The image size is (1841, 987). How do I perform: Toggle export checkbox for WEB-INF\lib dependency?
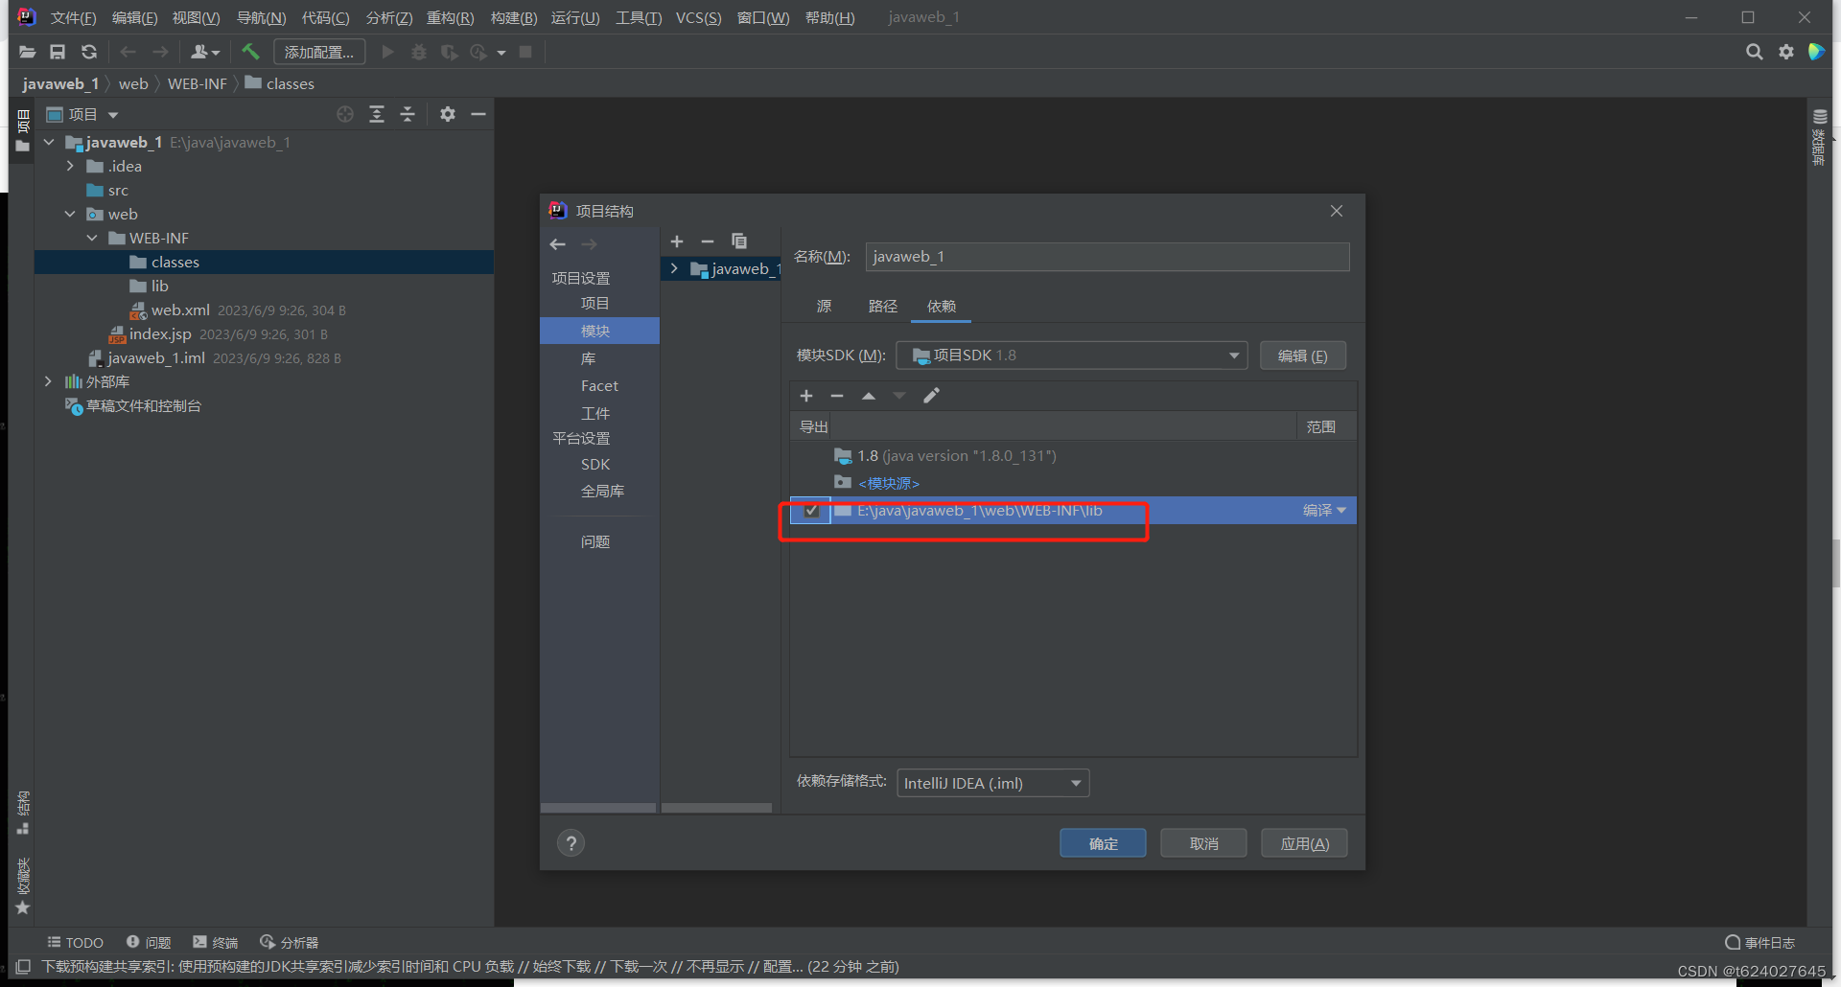pos(811,511)
